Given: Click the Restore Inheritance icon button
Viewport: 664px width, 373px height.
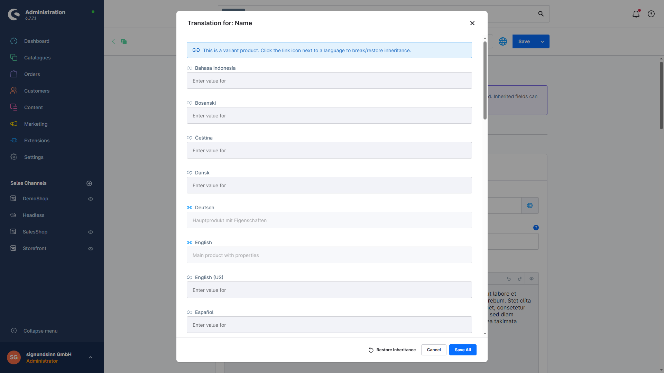Looking at the screenshot, I should click(x=371, y=350).
